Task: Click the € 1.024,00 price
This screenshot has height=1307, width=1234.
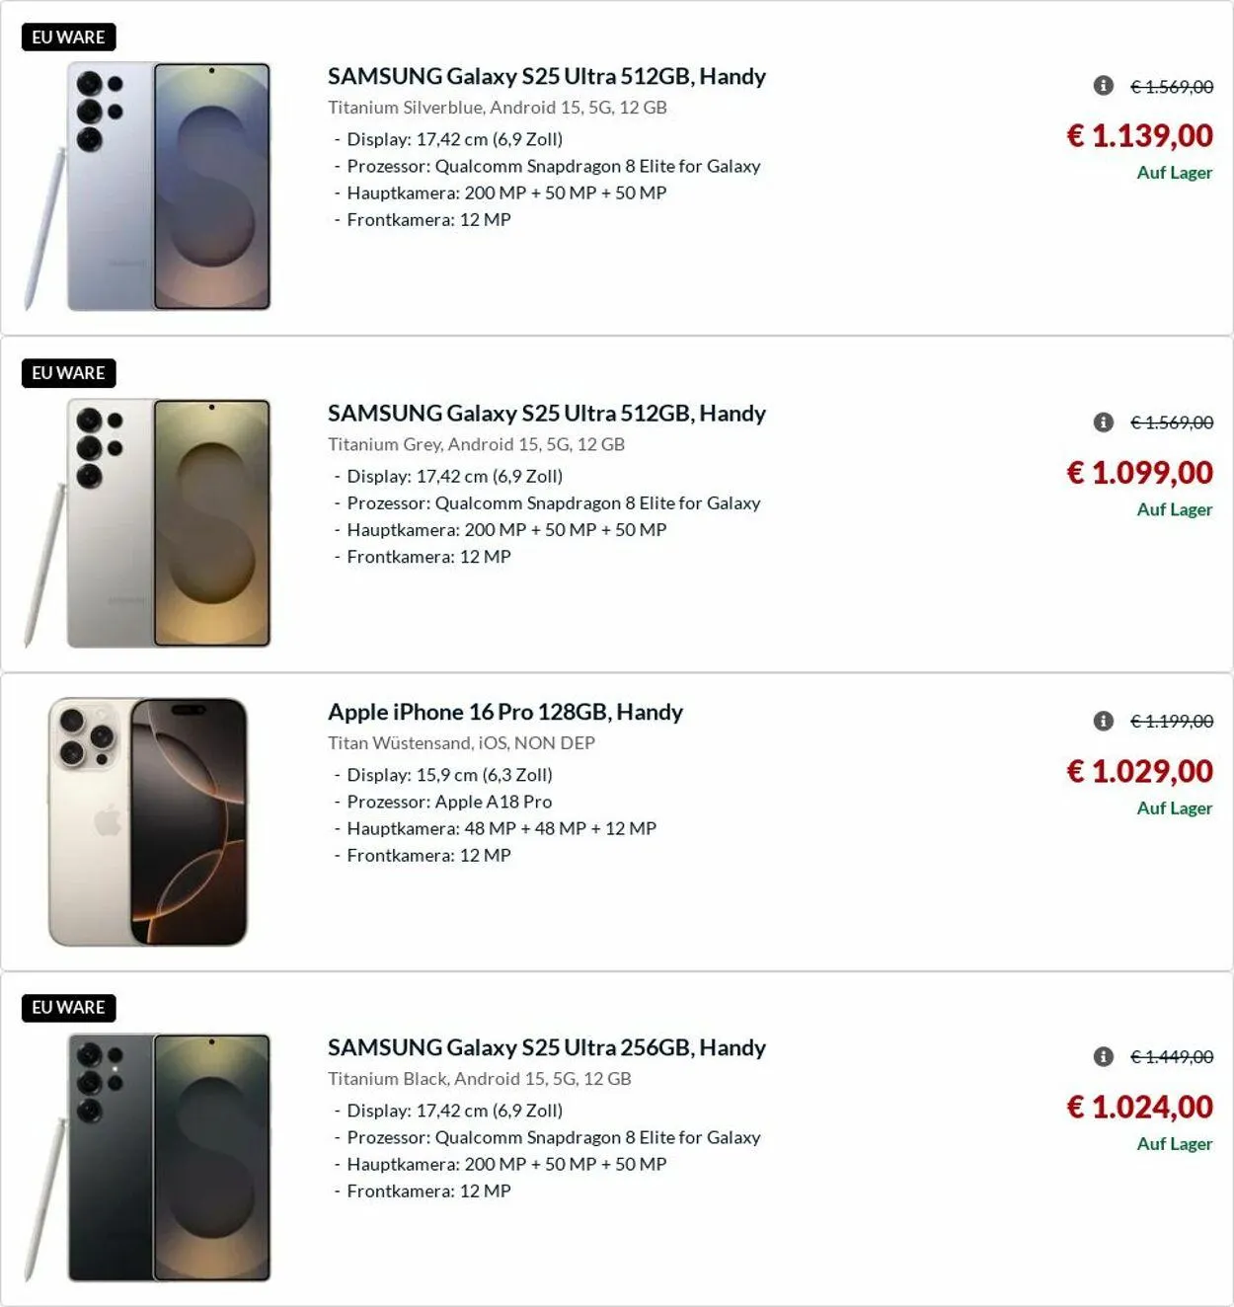Action: pos(1139,1108)
